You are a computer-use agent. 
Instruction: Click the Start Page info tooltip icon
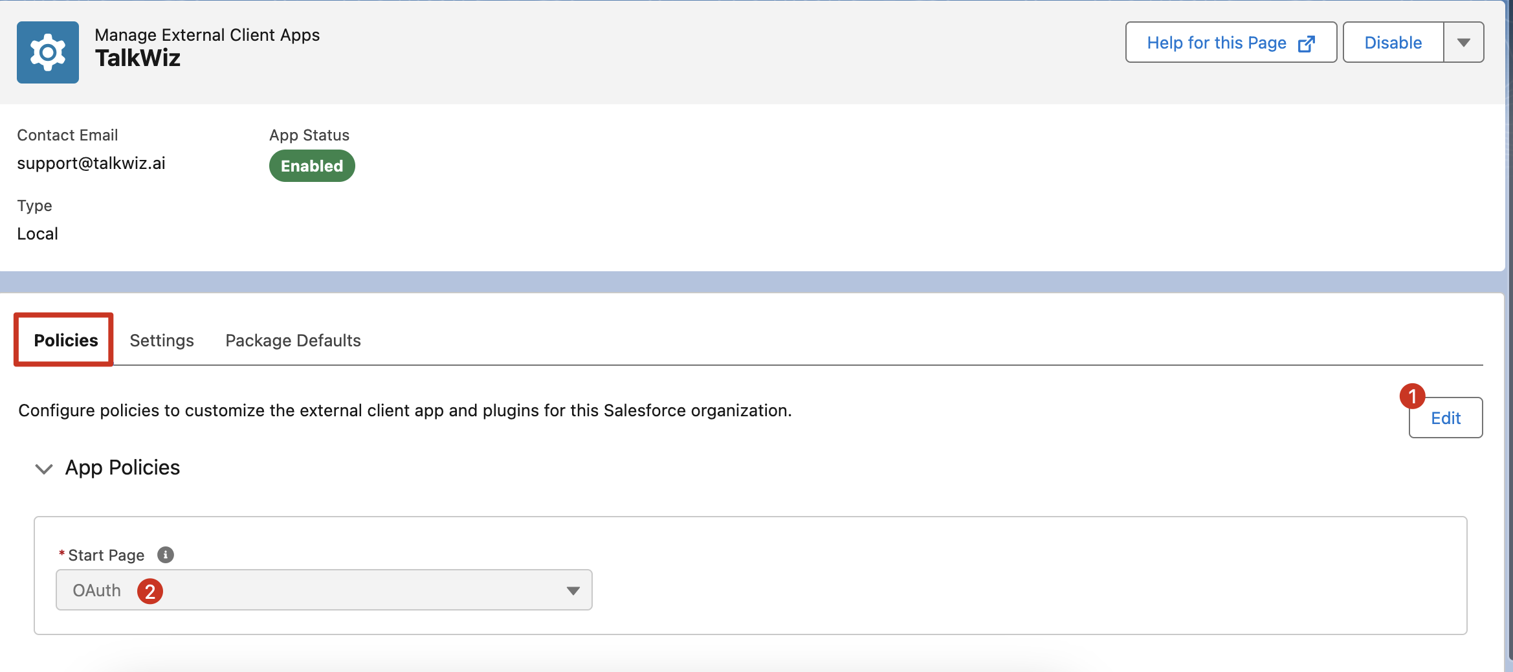tap(166, 555)
